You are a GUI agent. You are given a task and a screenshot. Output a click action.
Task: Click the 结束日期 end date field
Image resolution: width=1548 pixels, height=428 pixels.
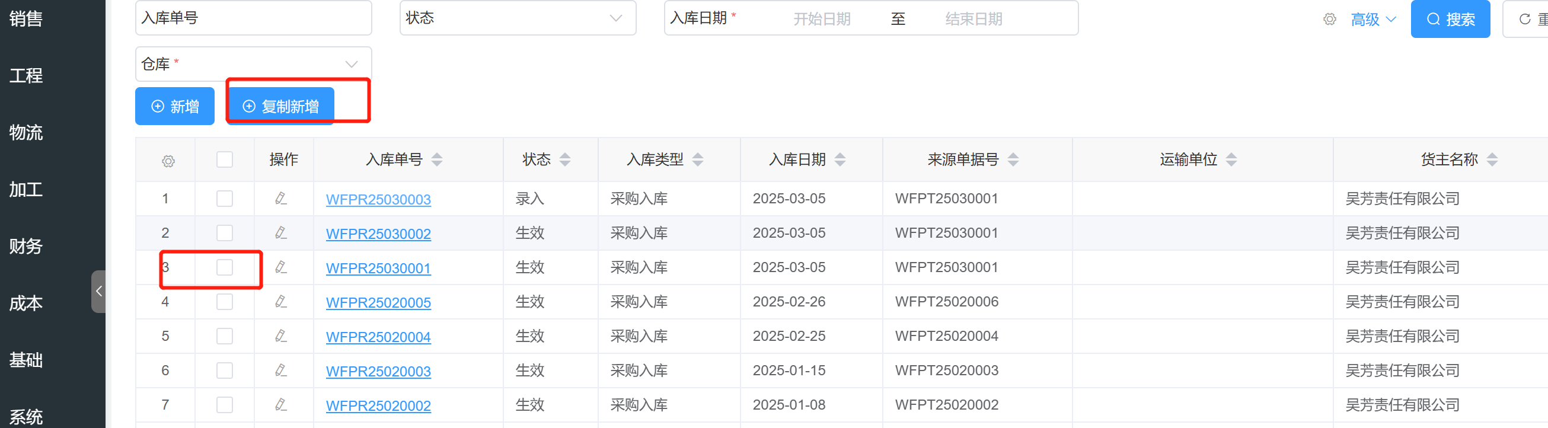pos(974,19)
